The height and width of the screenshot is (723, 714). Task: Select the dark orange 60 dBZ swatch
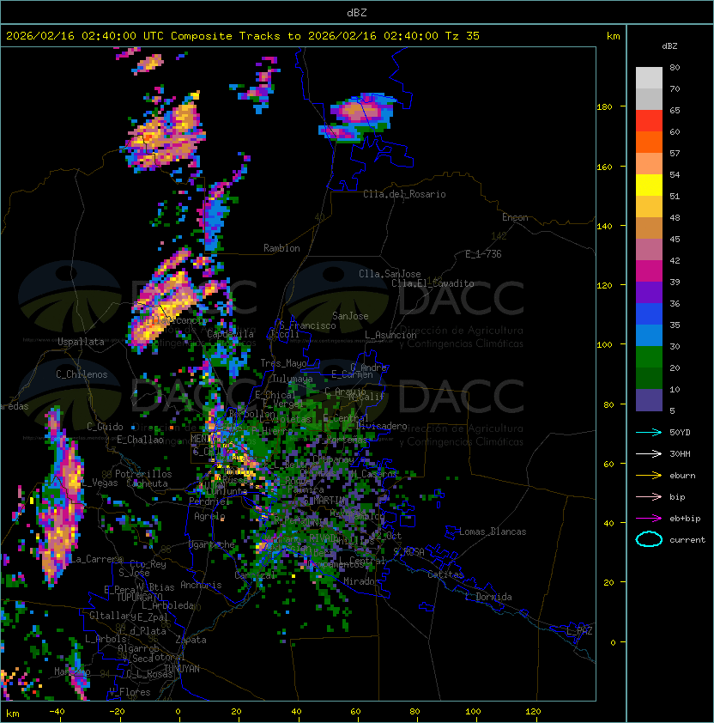click(x=649, y=142)
